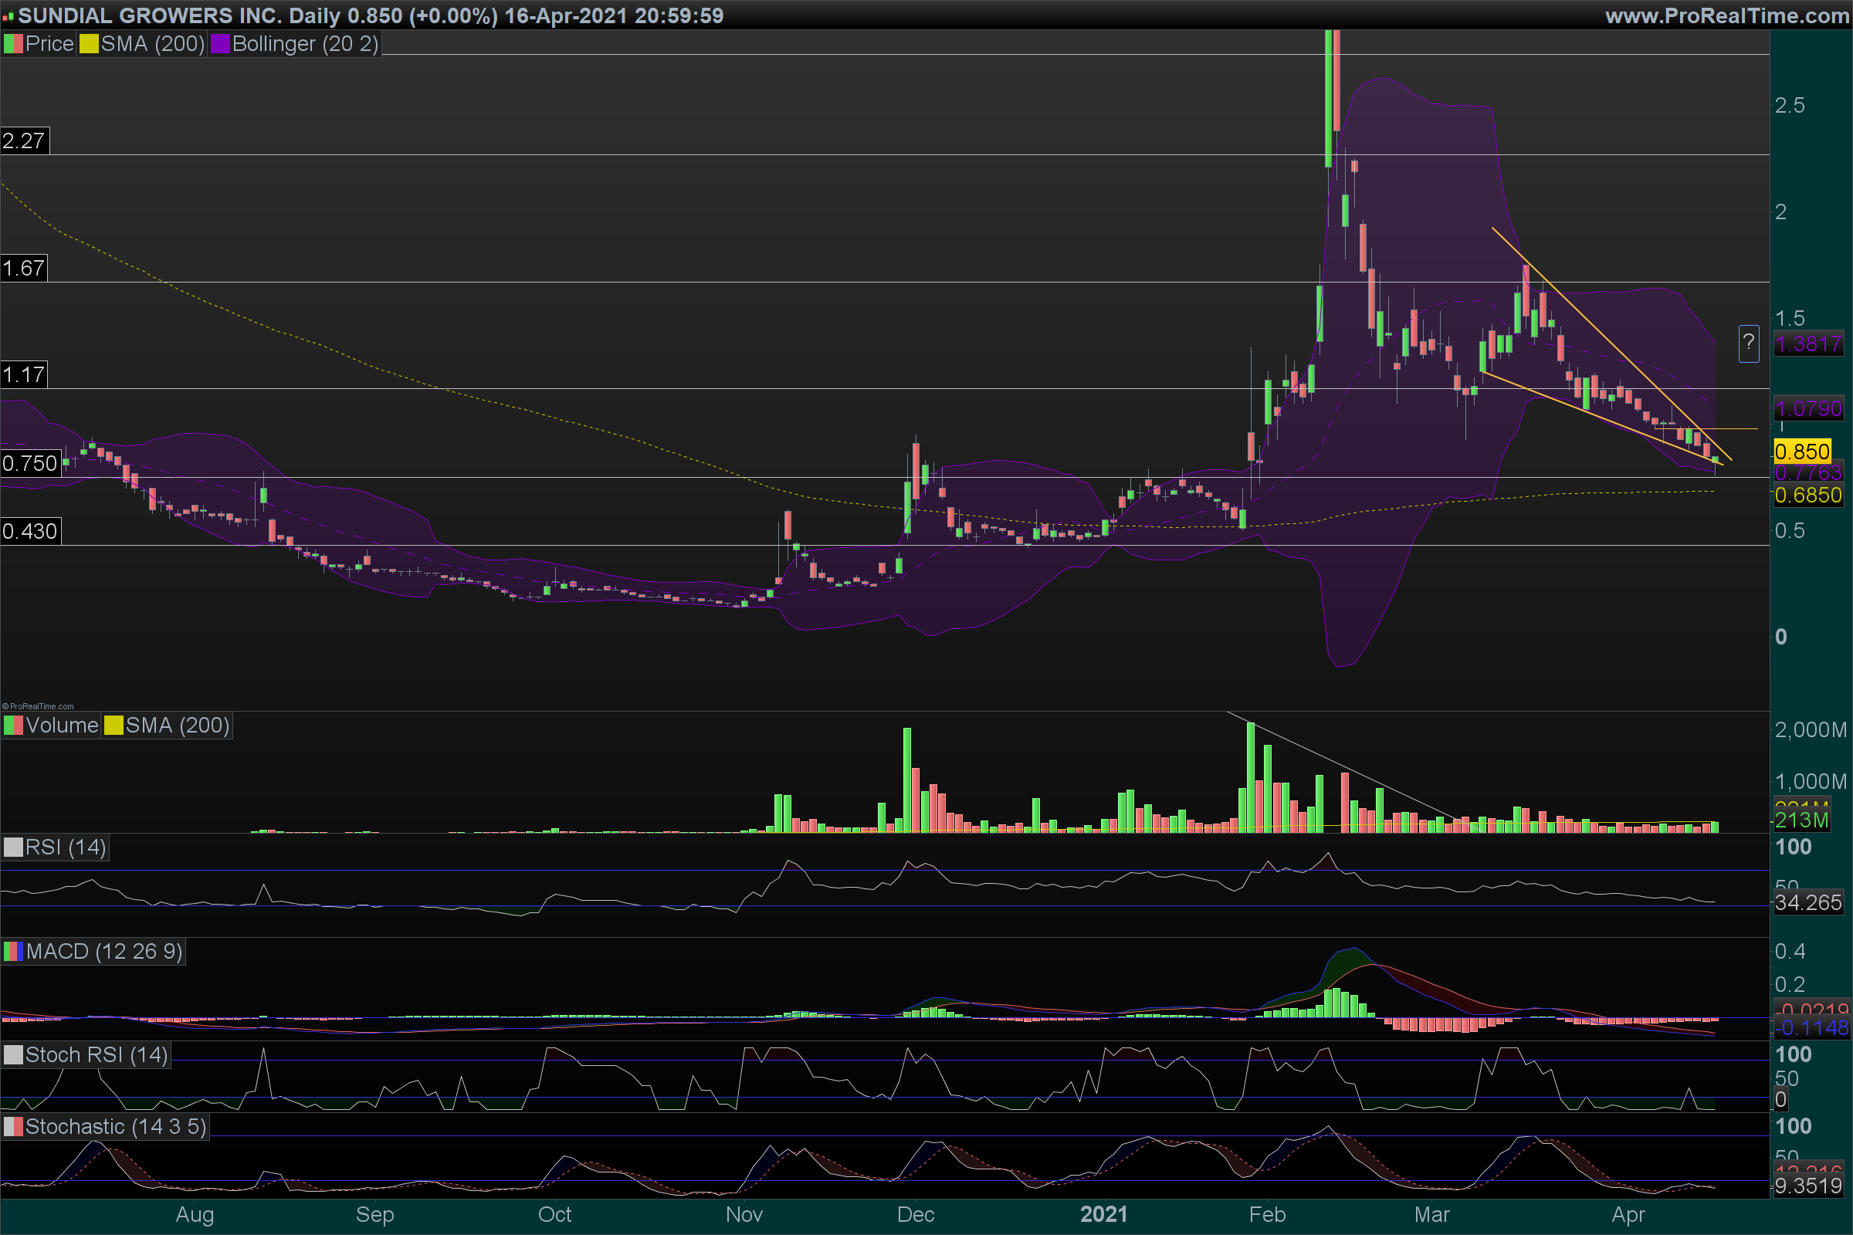Select the 0.430 support level label
The height and width of the screenshot is (1235, 1853).
pos(30,532)
